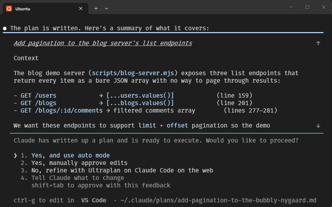Click the shift+tab to approve hint text

(101, 185)
